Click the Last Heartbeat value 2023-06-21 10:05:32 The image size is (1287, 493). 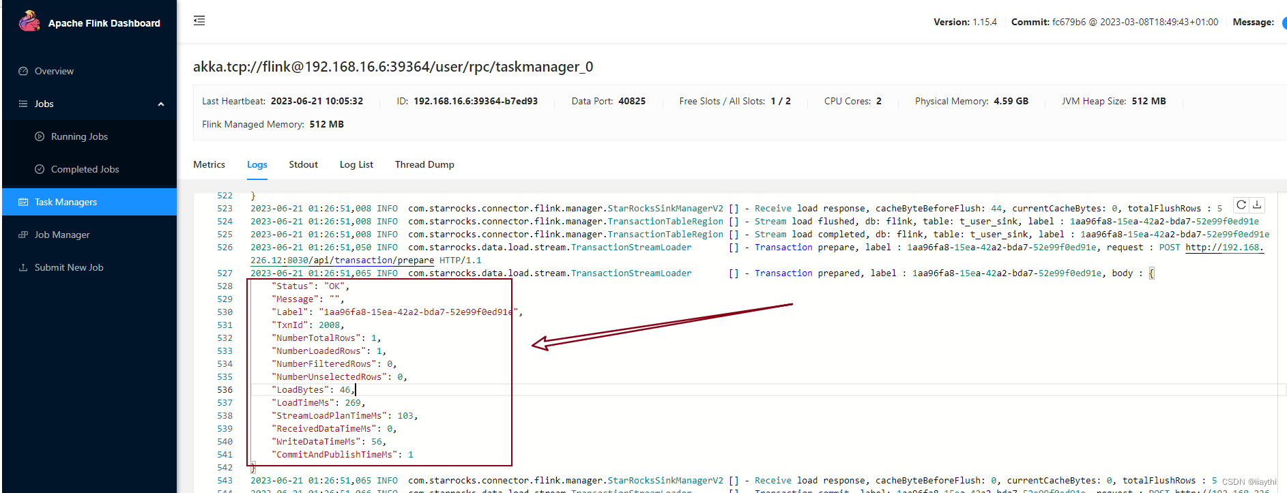pyautogui.click(x=317, y=101)
